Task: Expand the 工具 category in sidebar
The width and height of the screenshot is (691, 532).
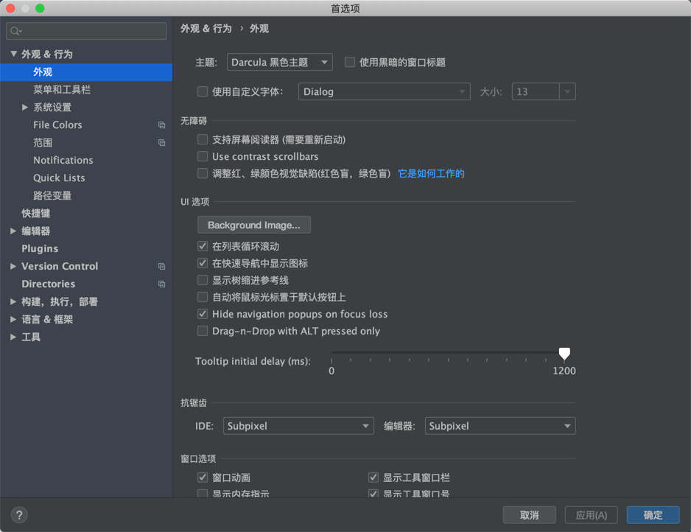Action: coord(12,337)
